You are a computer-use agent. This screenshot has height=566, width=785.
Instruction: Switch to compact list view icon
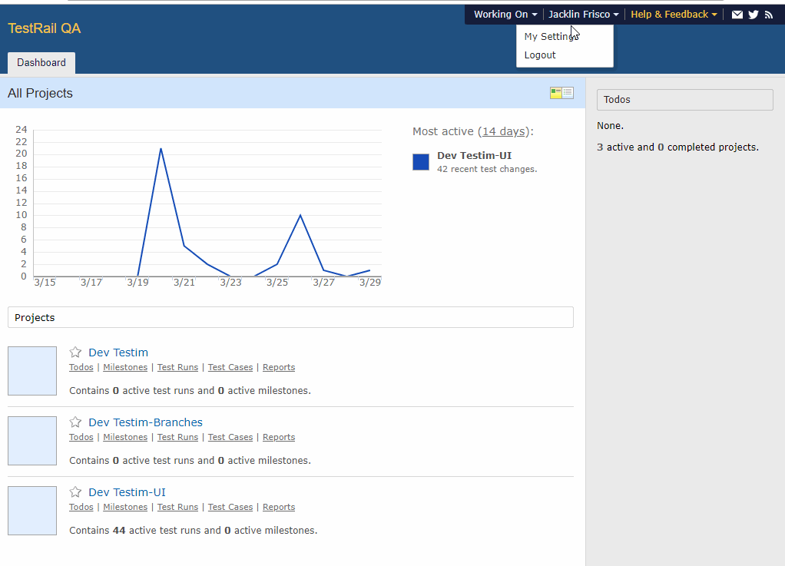[x=568, y=93]
